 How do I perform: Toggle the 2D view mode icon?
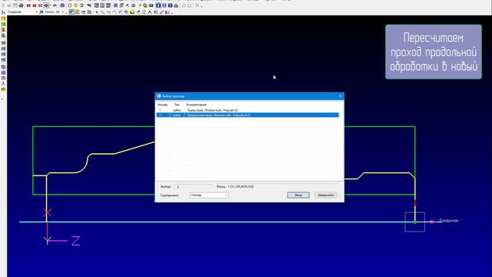coord(62,5)
